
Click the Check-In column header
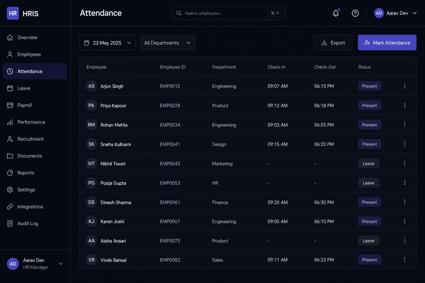point(276,67)
